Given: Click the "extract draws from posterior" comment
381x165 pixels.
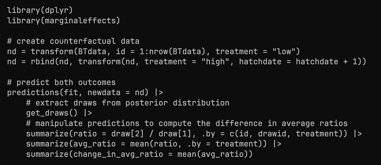Looking at the screenshot, I should (128, 103).
